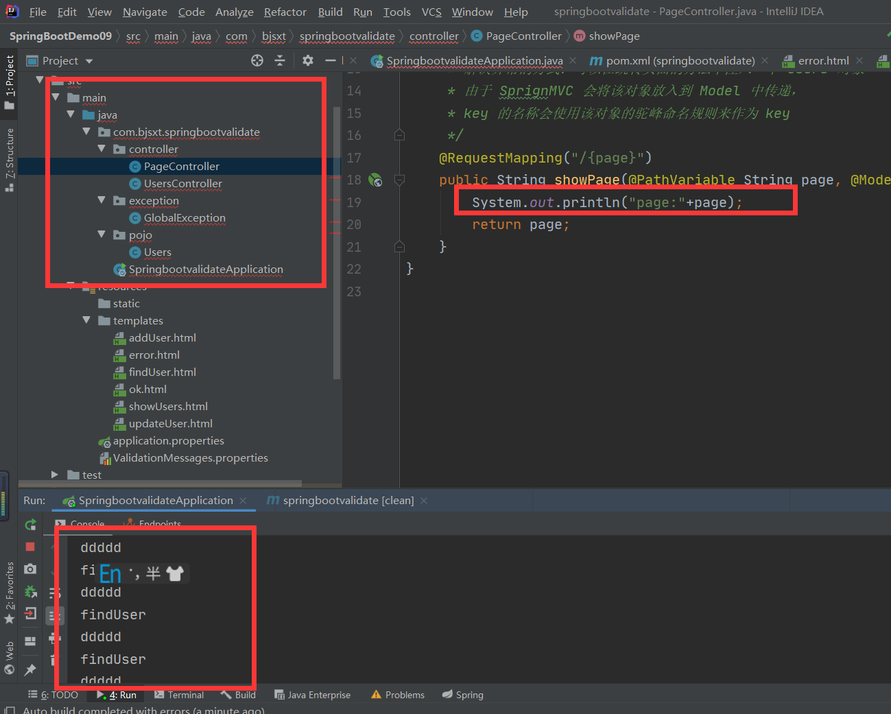Click the SpringBootDemo09 breadcrumb
Image resolution: width=891 pixels, height=714 pixels.
click(60, 36)
